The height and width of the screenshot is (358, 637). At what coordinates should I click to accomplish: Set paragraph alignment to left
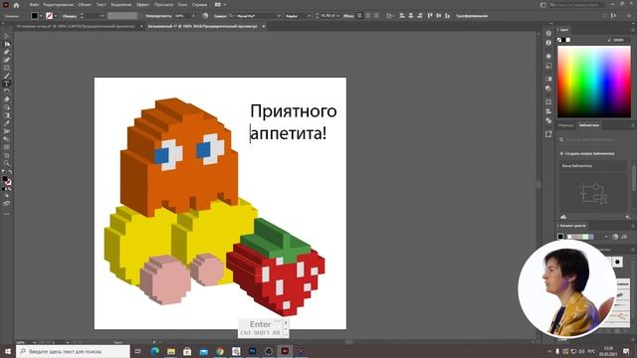tap(359, 16)
